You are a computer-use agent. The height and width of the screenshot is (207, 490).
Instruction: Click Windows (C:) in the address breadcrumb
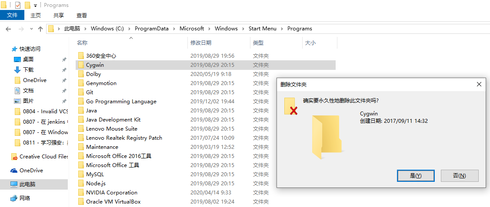click(x=107, y=28)
